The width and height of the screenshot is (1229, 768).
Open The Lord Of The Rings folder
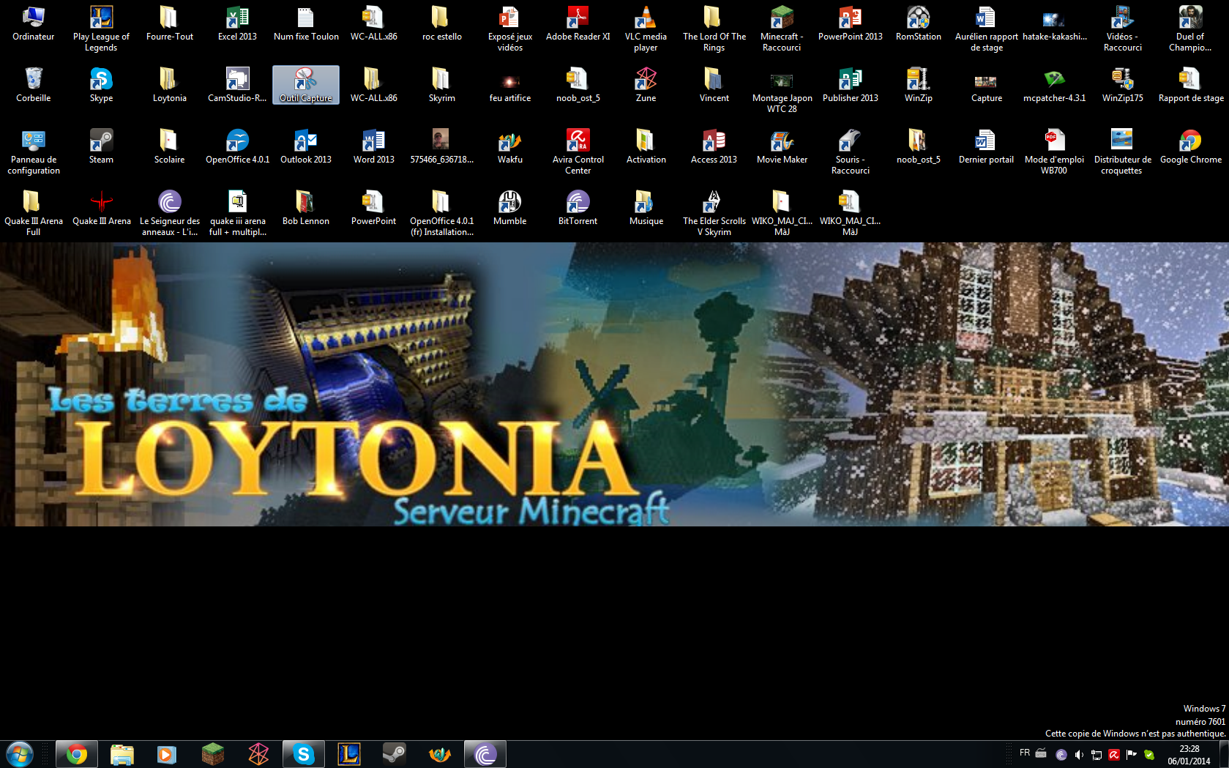(x=714, y=29)
